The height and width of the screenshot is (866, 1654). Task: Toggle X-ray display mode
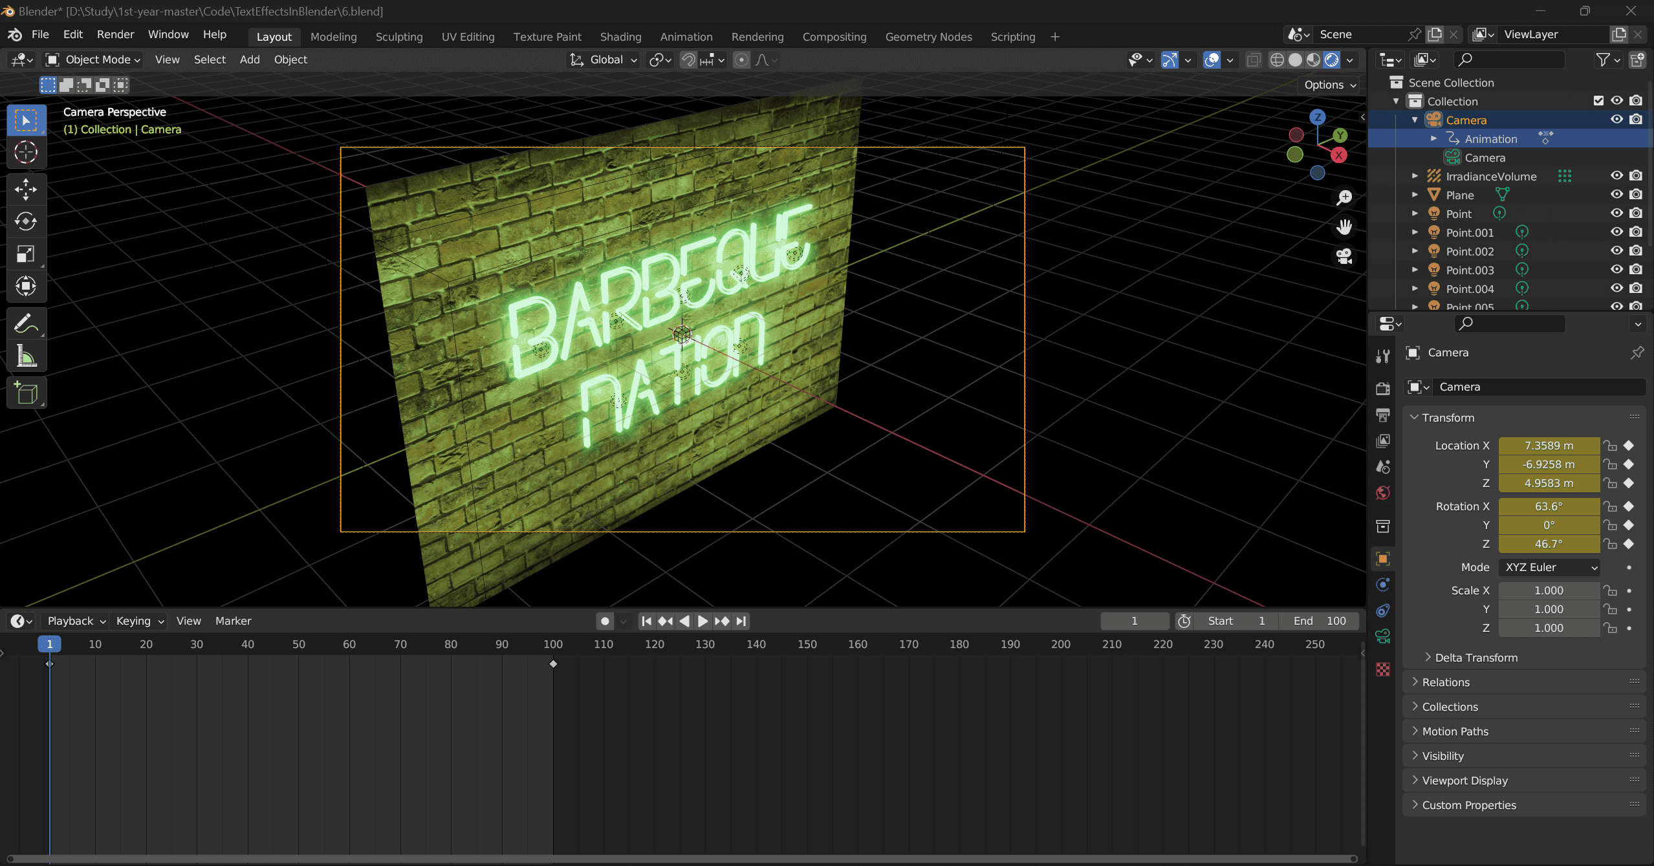[x=1253, y=60]
